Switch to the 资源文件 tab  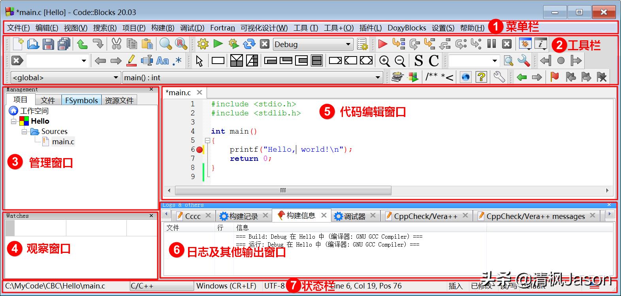coord(119,100)
